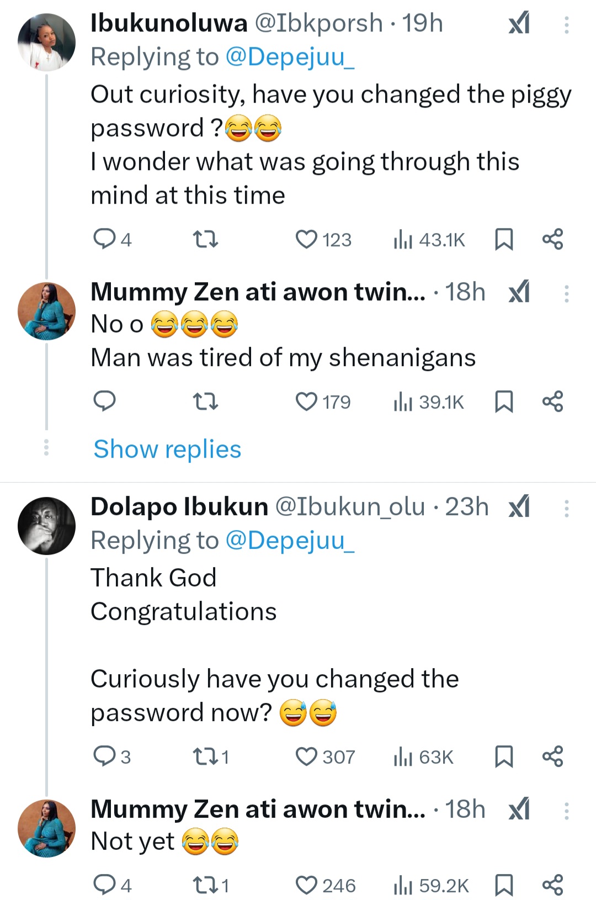Repost Dolapo Ibukun's congratulations reply
Image resolution: width=596 pixels, height=900 pixels.
205,757
